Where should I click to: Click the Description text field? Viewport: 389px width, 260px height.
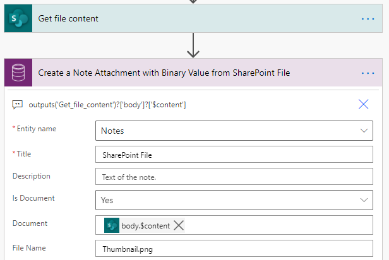[234, 177]
